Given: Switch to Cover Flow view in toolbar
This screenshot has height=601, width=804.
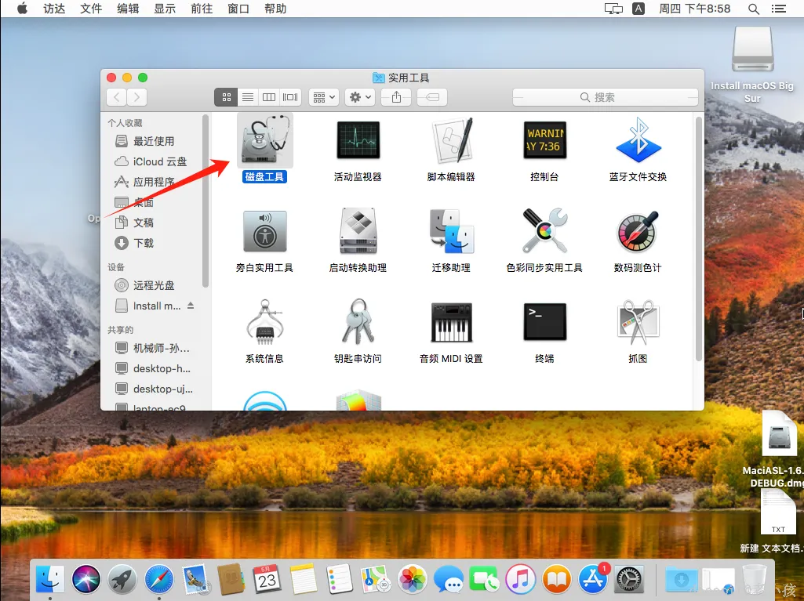Looking at the screenshot, I should point(291,97).
